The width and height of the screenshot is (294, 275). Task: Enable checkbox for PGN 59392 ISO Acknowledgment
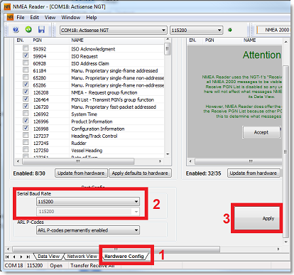(26, 48)
